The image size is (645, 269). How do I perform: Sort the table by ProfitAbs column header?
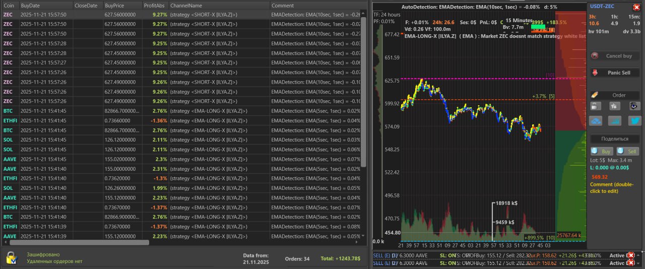[154, 5]
